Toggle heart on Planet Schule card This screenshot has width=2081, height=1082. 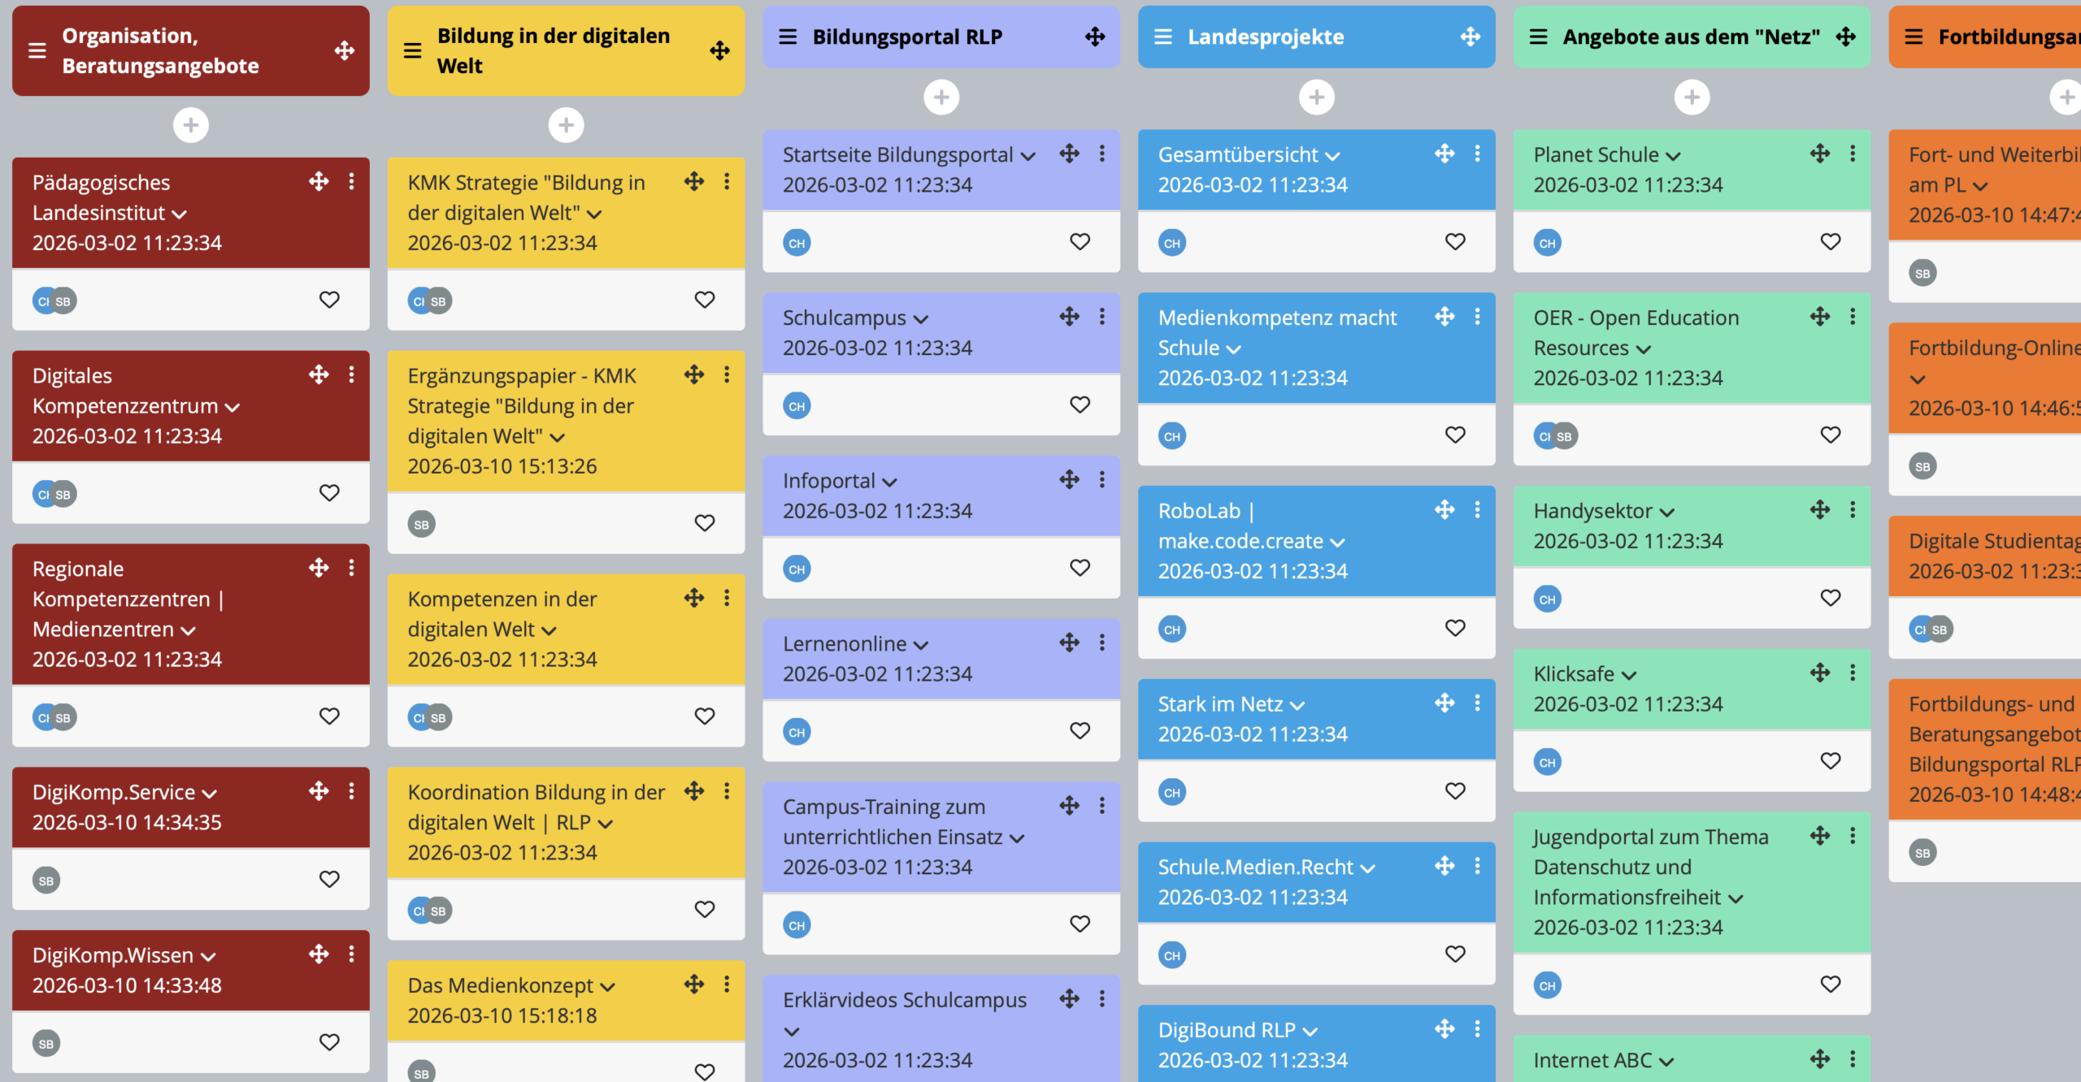pos(1830,242)
